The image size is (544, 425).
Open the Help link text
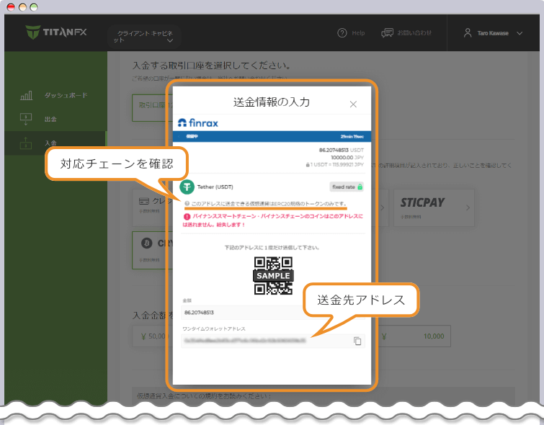tap(358, 33)
